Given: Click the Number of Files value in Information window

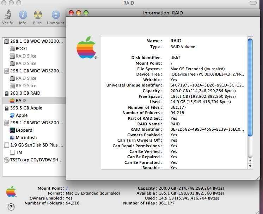Looking at the screenshot, I should click(x=178, y=107).
